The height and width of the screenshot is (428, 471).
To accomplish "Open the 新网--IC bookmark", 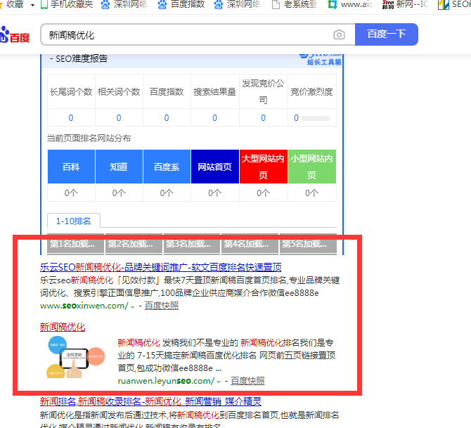I will point(405,4).
